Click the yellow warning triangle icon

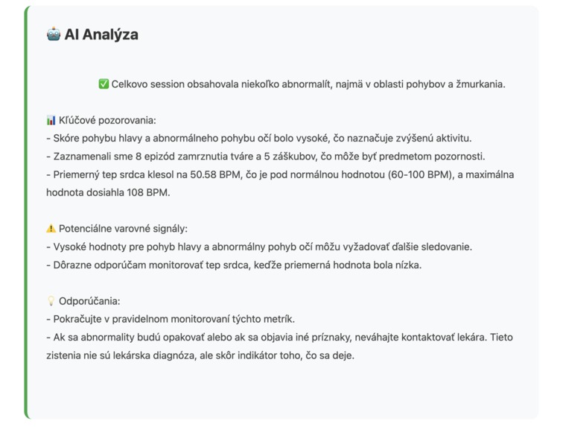coord(51,229)
